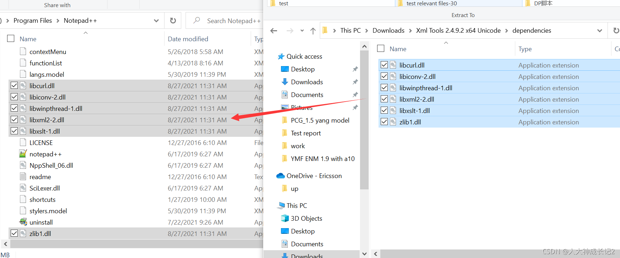The image size is (620, 258).
Task: Open dependencies address bar history dropdown
Action: [600, 31]
